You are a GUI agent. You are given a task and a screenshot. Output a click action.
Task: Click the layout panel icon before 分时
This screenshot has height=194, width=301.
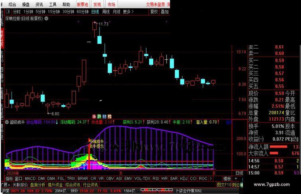click(8, 12)
